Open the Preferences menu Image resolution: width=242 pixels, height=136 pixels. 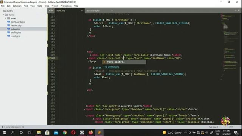66,6
